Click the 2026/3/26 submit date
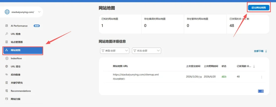Viewport: 276px width, 107px height. 192,77
